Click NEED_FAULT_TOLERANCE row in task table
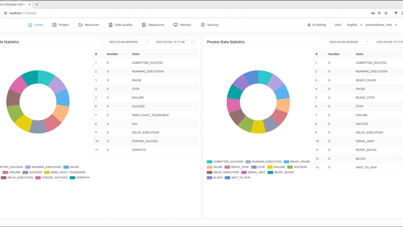This screenshot has height=227, width=403. (x=146, y=115)
